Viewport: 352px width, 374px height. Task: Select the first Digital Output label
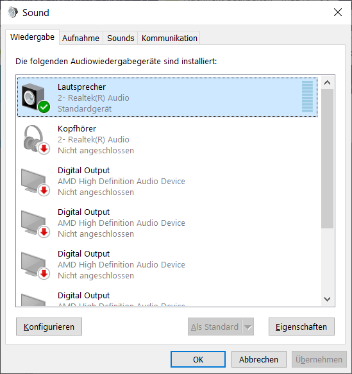tap(83, 170)
